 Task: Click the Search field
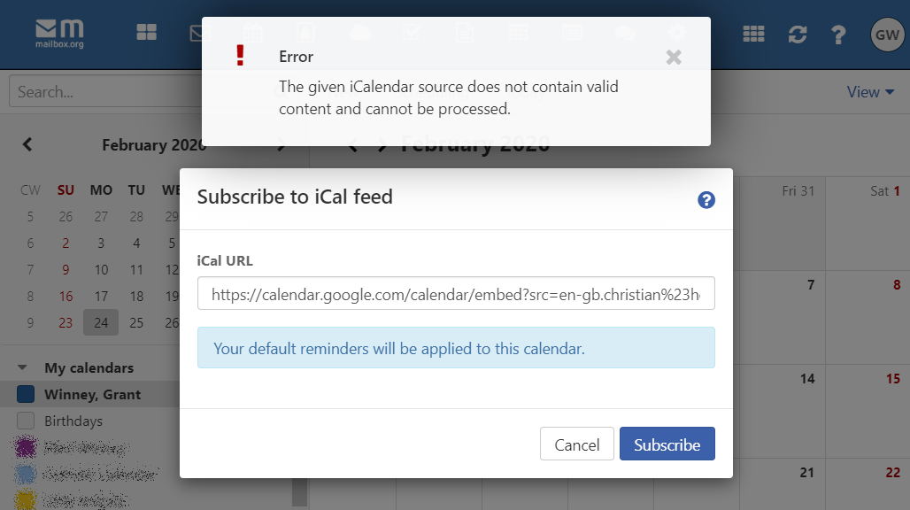click(x=89, y=91)
